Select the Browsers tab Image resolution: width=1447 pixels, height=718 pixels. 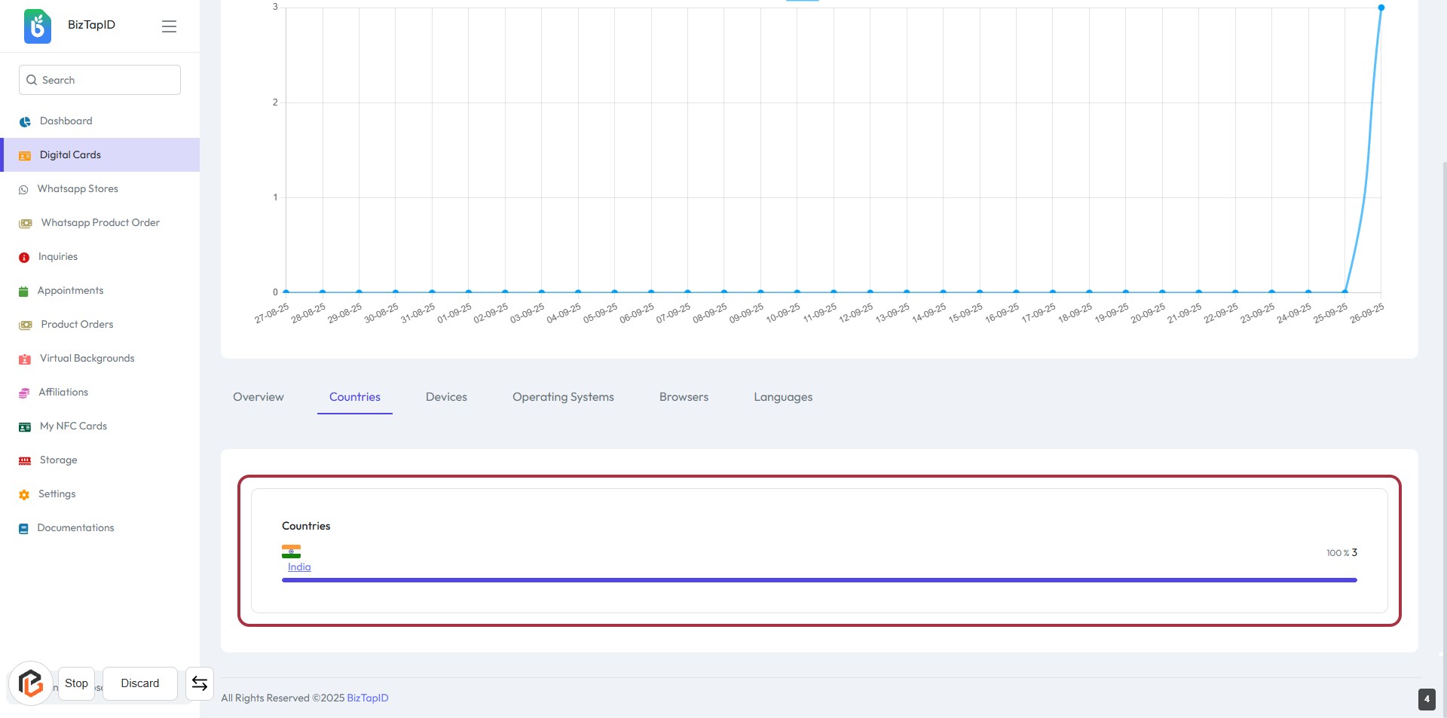684,397
